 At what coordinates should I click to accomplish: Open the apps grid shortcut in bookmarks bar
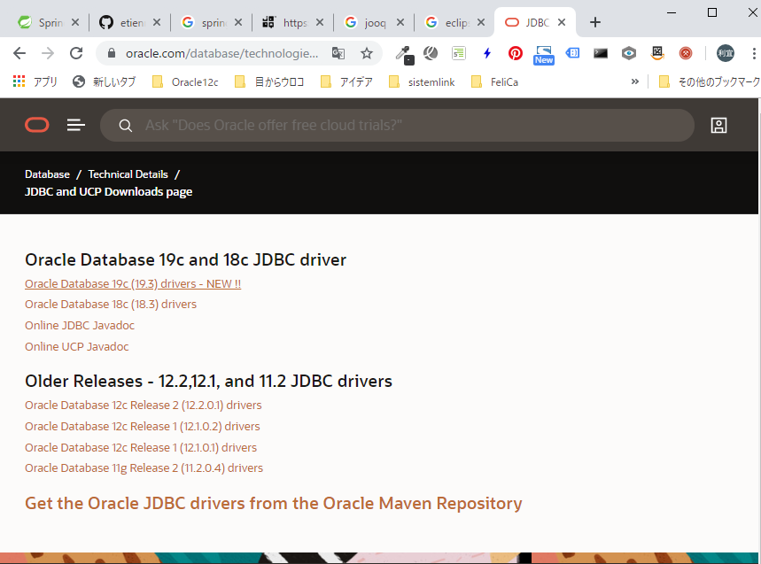point(19,81)
